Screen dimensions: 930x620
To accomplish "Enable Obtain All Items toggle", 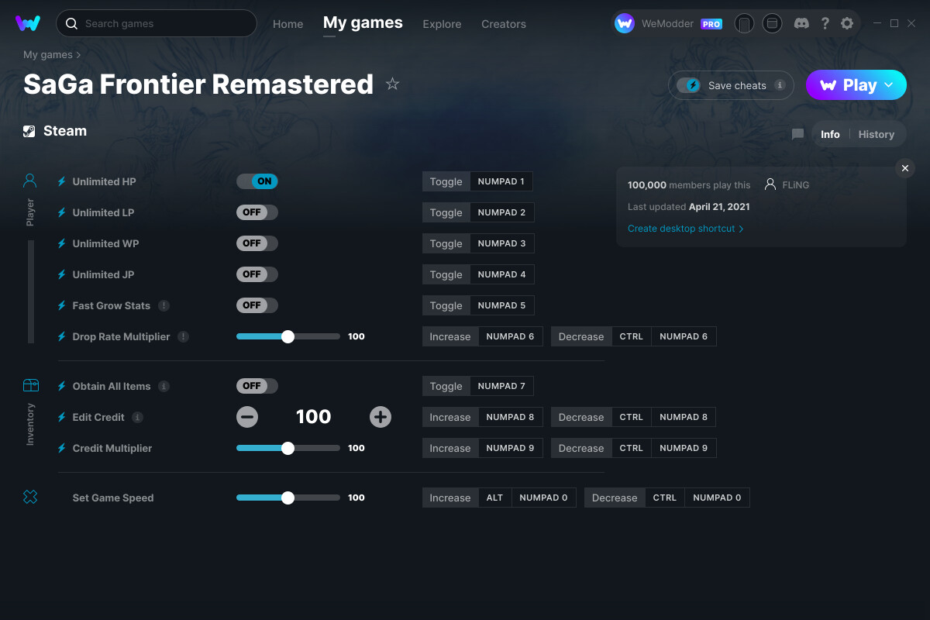I will coord(257,386).
